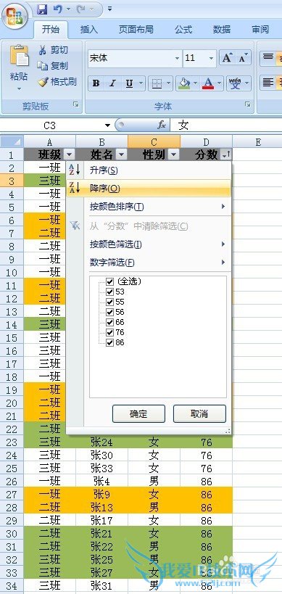This screenshot has height=594, width=282.
Task: Expand the font name 宋体 dropdown
Action: [177, 59]
